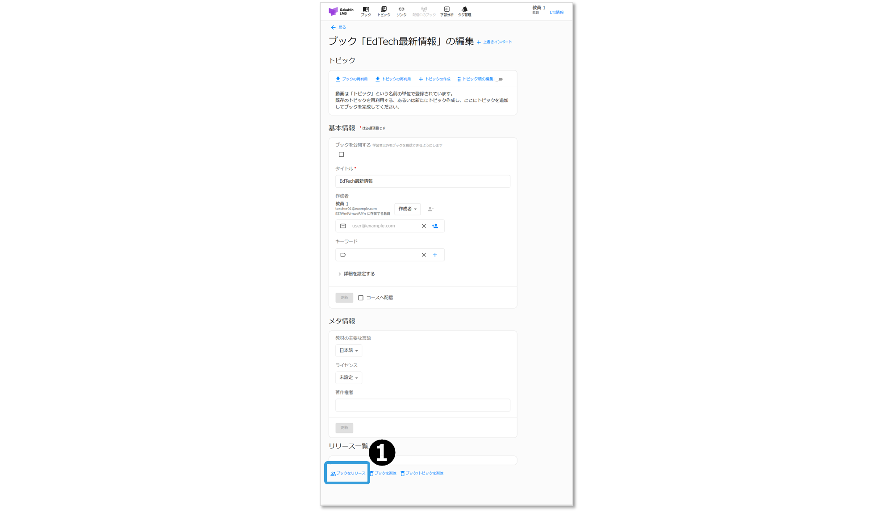Viewport: 893px width, 512px height.
Task: Click the add author person icon
Action: (x=435, y=226)
